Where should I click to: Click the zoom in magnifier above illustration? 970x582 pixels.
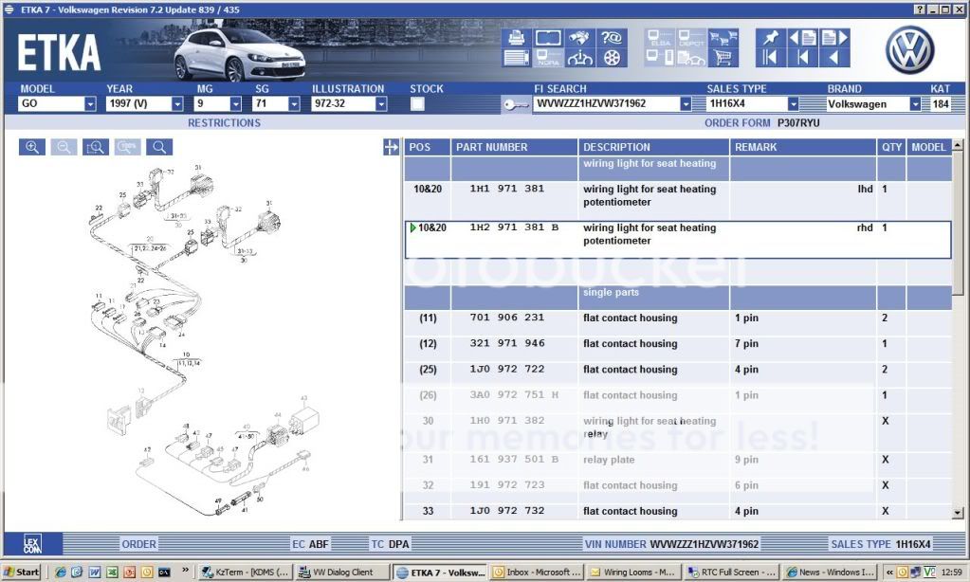pyautogui.click(x=32, y=147)
